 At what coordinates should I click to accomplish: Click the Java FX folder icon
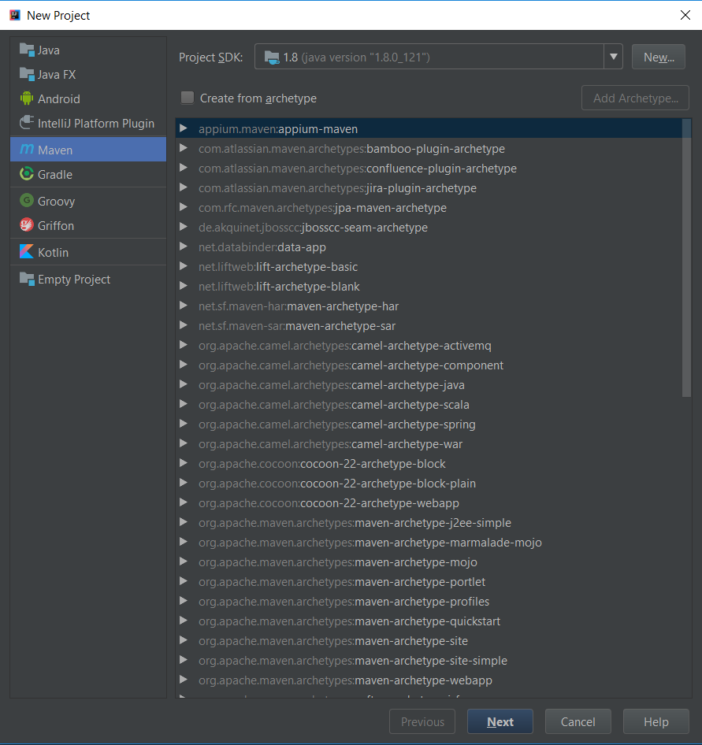[x=27, y=75]
